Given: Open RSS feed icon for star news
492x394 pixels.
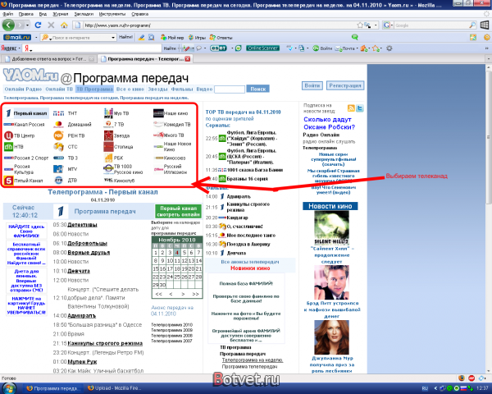Looking at the screenshot, I should click(x=351, y=108).
